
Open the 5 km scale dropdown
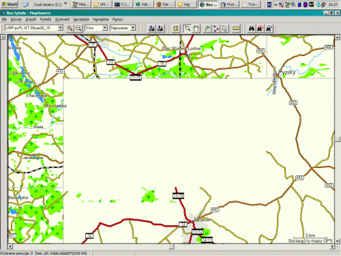point(95,28)
